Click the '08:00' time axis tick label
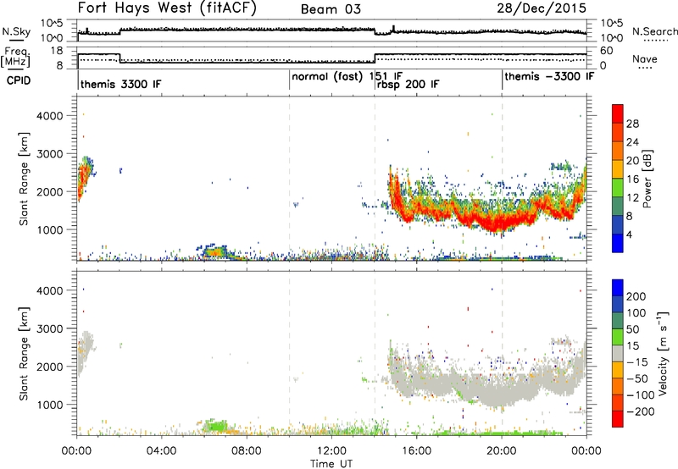 (247, 451)
